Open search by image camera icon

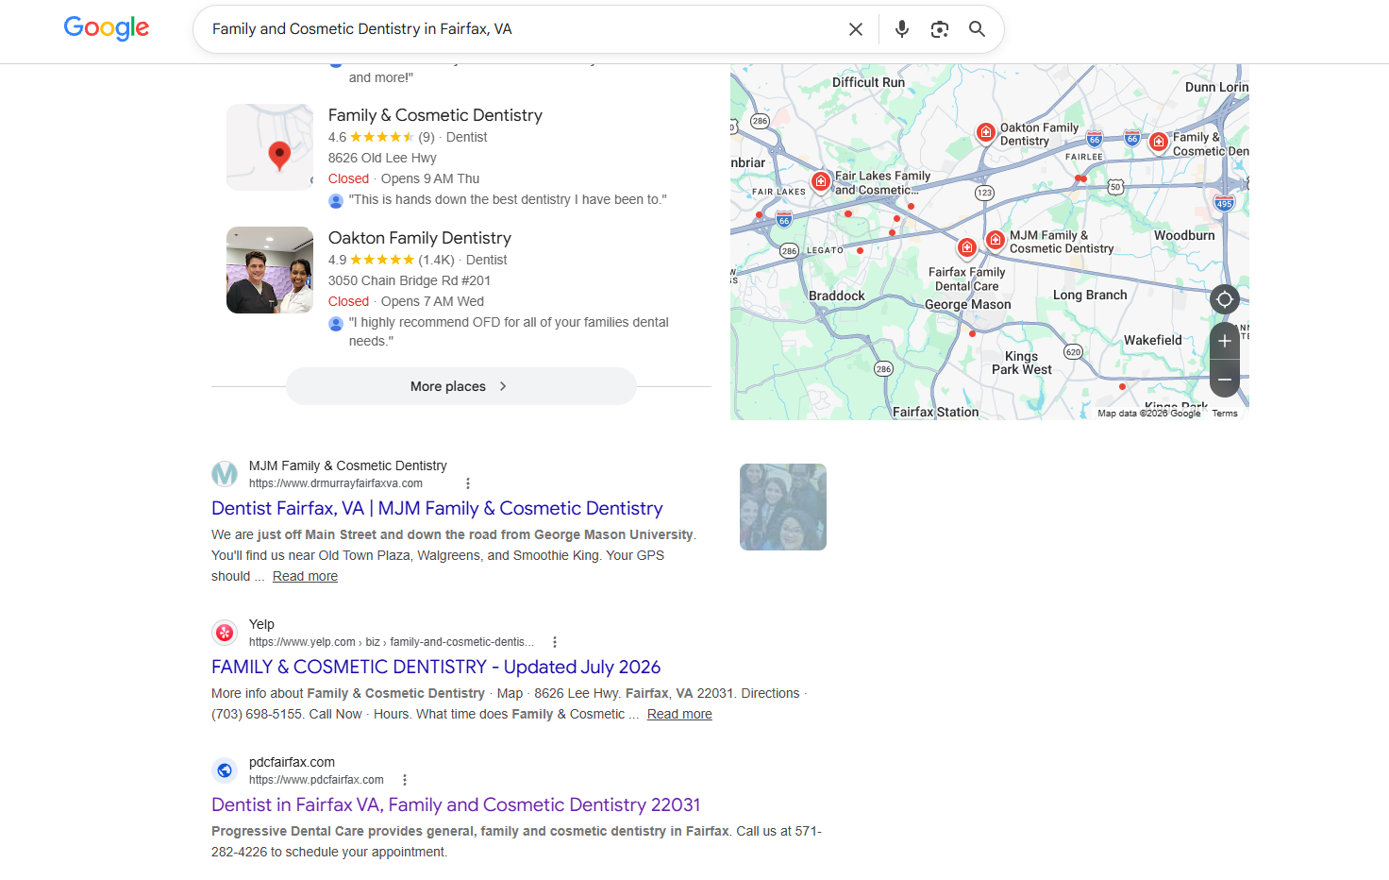click(x=940, y=29)
